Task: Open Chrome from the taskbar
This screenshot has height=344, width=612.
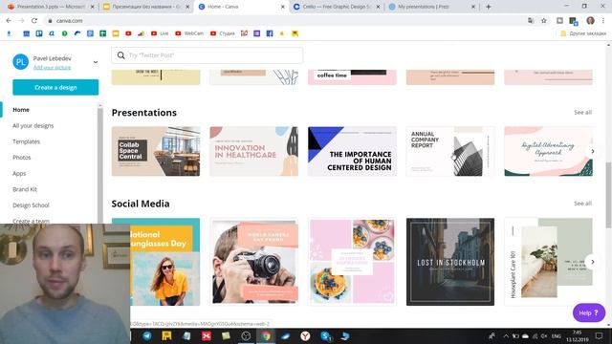Action: tap(266, 335)
